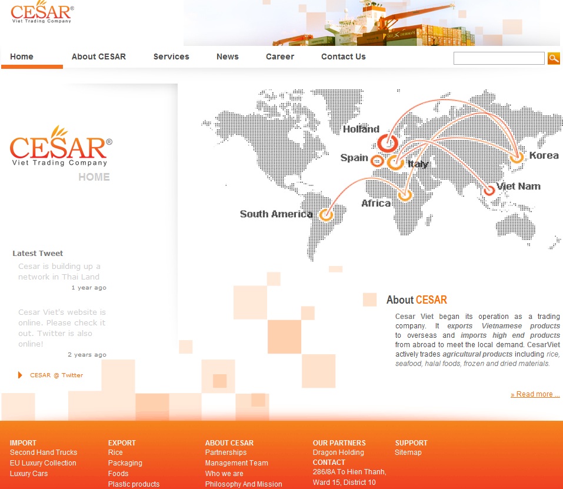The height and width of the screenshot is (489, 563).
Task: Click the Holland marker on the map
Action: [x=388, y=143]
